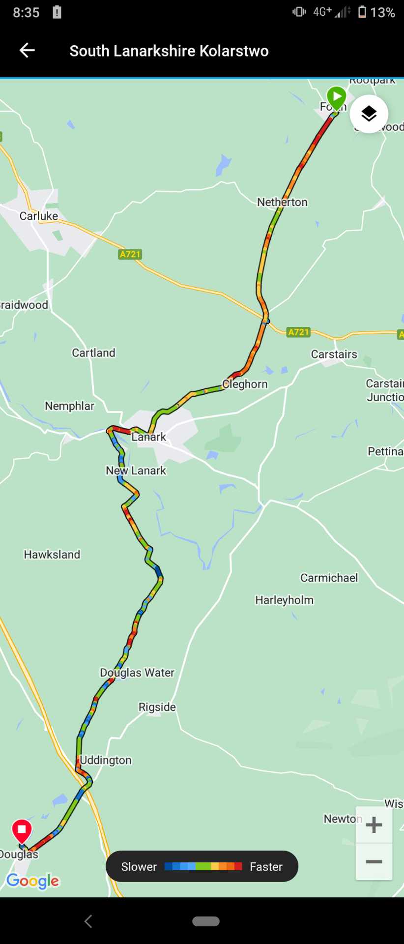Tap the Android back navigation chevron
Screen dimensions: 404x944
click(x=88, y=921)
